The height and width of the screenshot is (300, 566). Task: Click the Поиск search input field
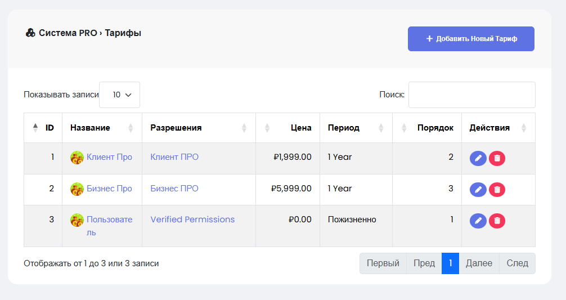point(471,95)
